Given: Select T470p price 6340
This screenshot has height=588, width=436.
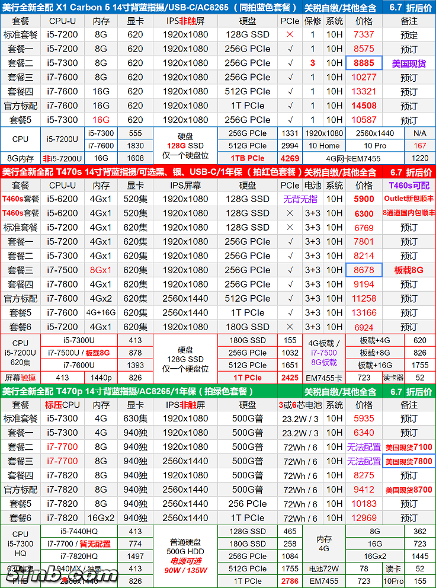Looking at the screenshot, I should (364, 433).
